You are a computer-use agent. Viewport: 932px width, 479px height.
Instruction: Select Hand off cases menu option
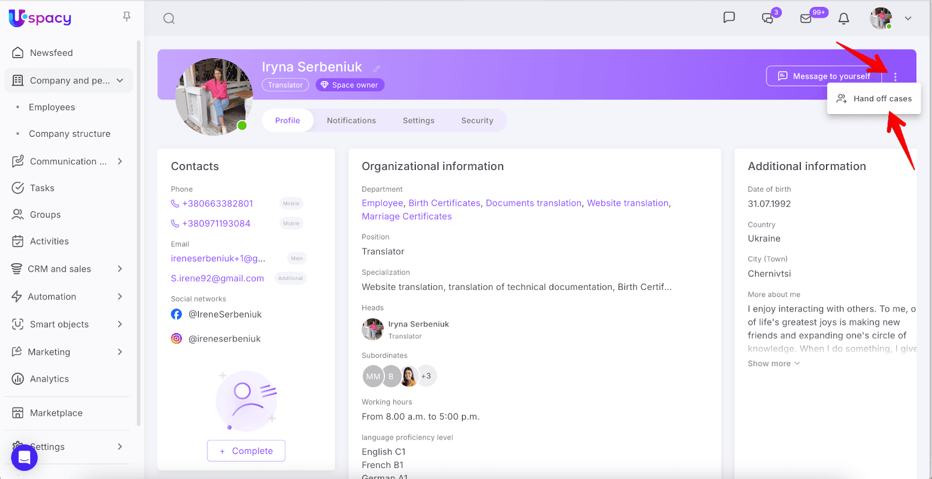874,99
